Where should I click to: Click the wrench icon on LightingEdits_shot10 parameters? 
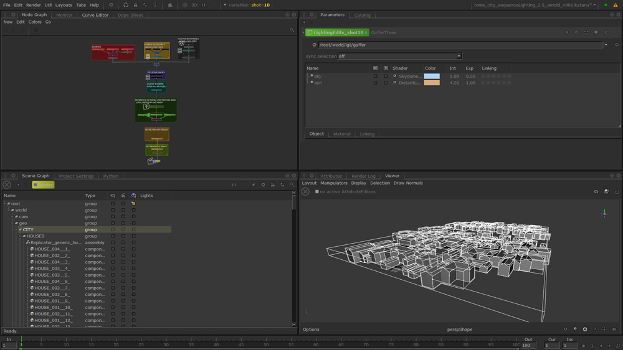(606, 32)
